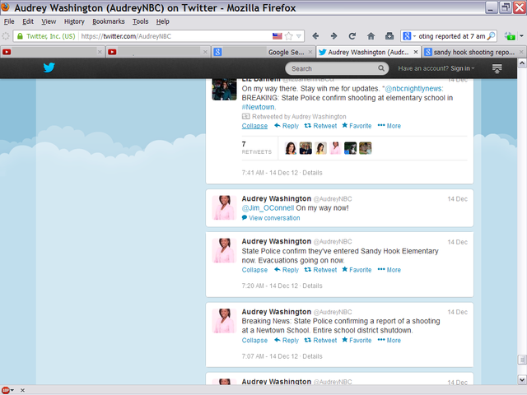Open the View menu
527x395 pixels.
(49, 21)
